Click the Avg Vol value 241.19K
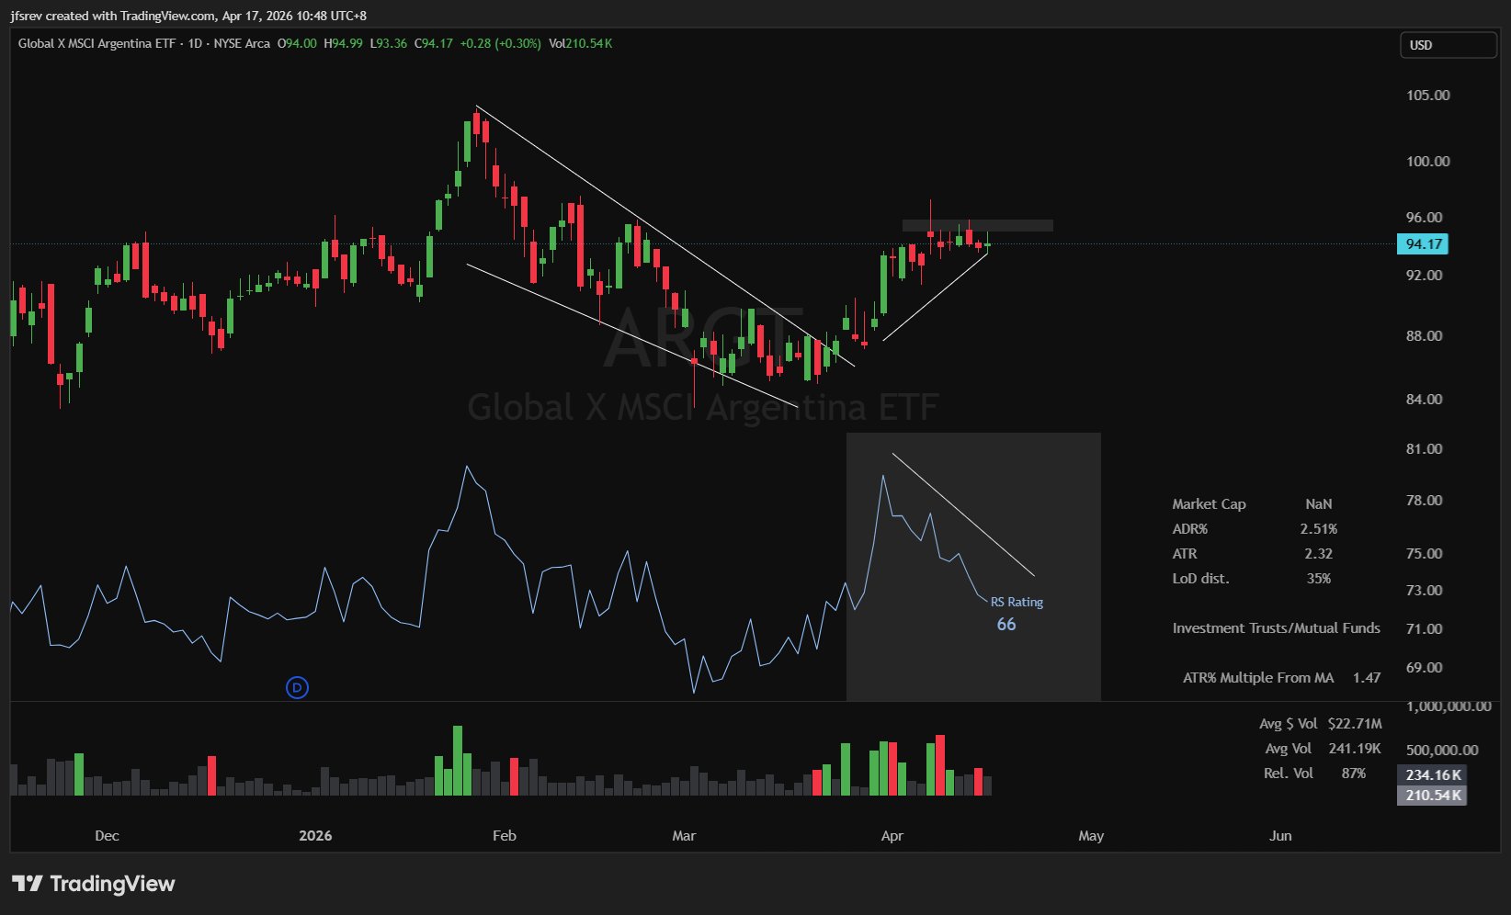 point(1355,749)
